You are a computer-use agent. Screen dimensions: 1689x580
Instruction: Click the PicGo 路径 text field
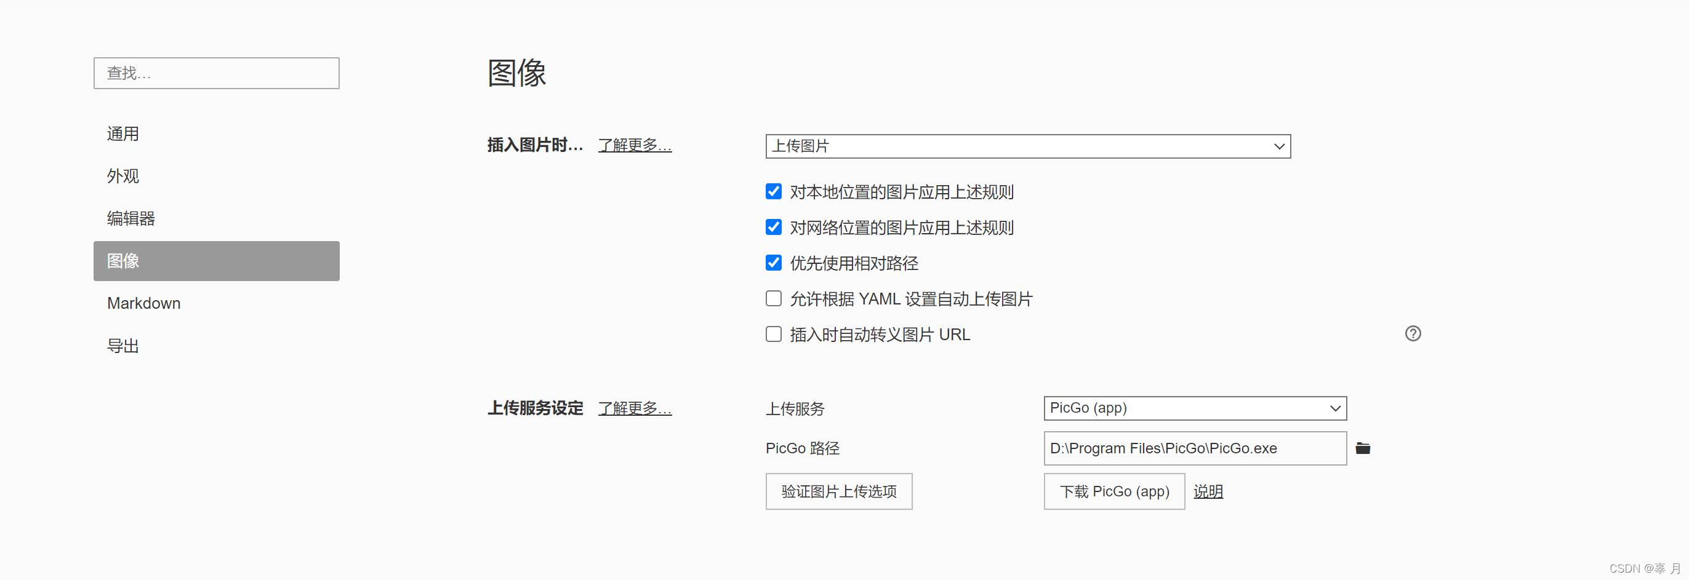click(1195, 448)
